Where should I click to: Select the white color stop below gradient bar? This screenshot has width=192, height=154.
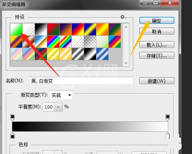167,136
